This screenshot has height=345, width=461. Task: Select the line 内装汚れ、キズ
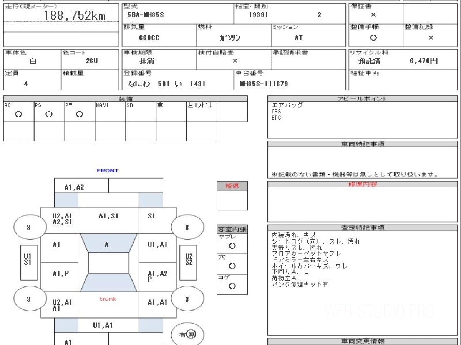(294, 235)
